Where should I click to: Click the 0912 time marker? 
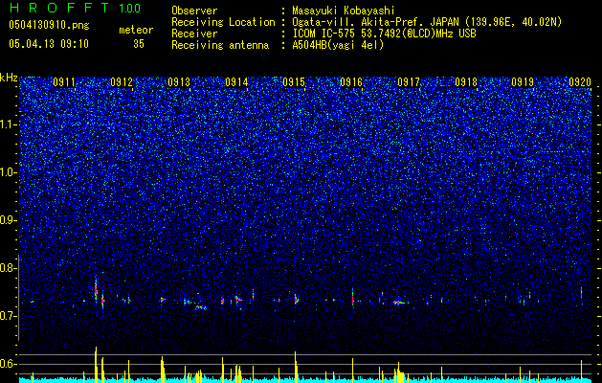point(122,82)
